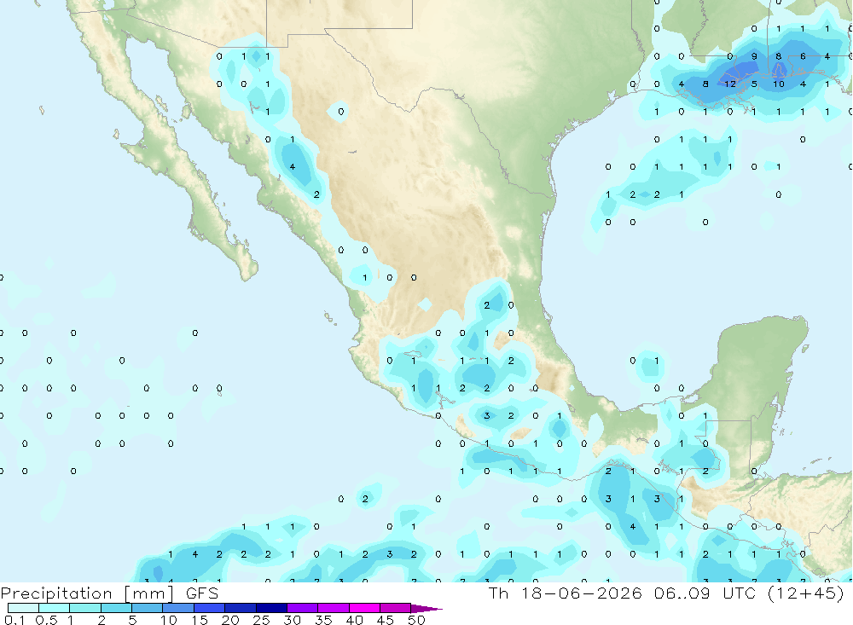
Task: Click the 0.1–0.5 mm legend color swatch
Action: click(x=23, y=608)
